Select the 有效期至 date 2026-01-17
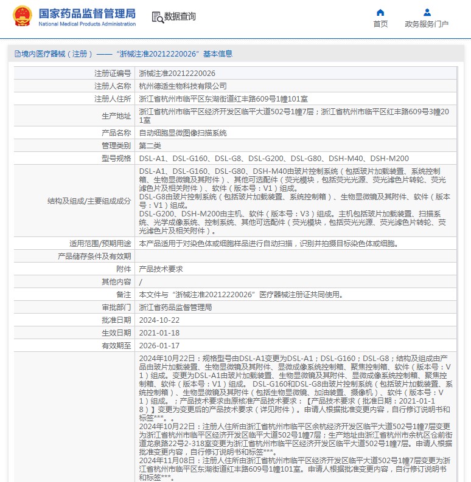Image resolution: width=471 pixels, height=482 pixels. (x=159, y=346)
